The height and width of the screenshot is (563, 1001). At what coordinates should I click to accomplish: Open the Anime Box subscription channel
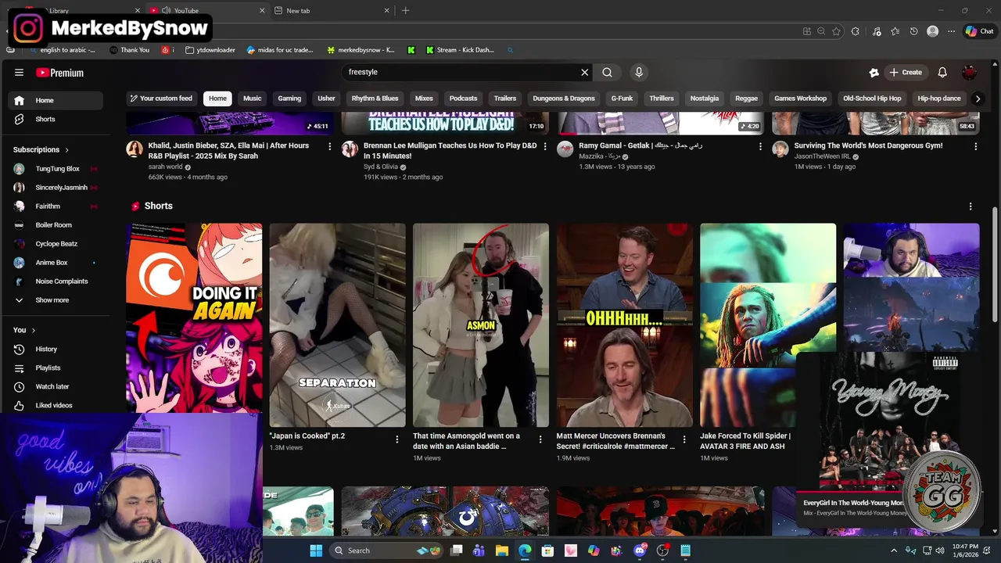(56, 263)
